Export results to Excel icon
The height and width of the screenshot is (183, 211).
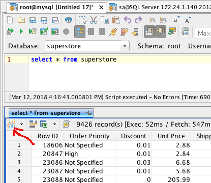coord(44,124)
